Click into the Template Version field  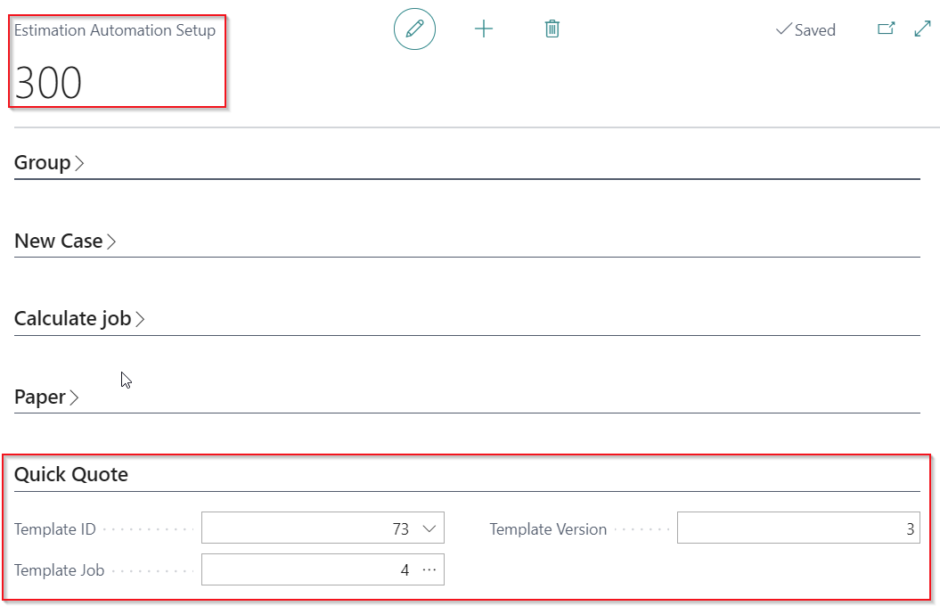point(798,528)
